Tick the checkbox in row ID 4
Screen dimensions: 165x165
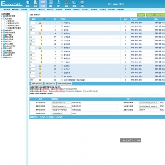pyautogui.click(x=62, y=33)
